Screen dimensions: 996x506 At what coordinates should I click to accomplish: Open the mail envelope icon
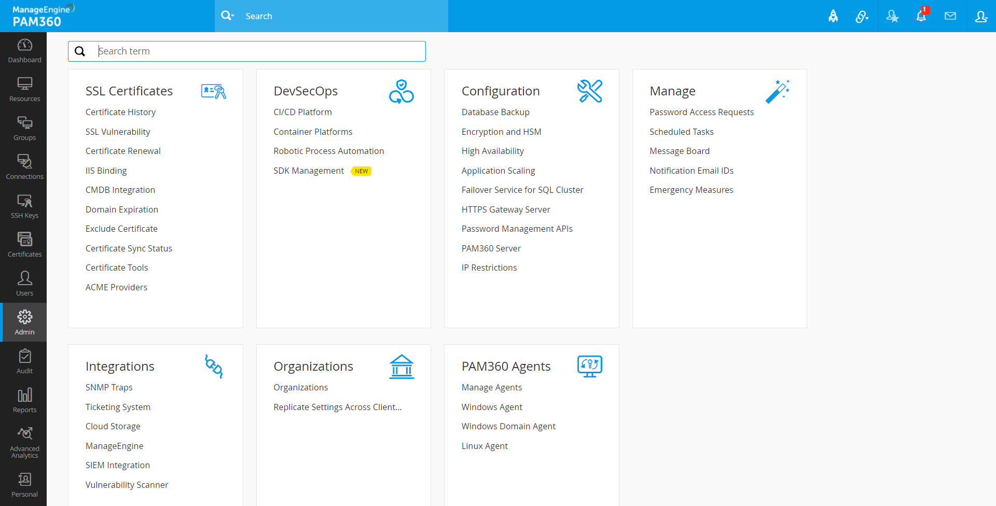pos(950,16)
